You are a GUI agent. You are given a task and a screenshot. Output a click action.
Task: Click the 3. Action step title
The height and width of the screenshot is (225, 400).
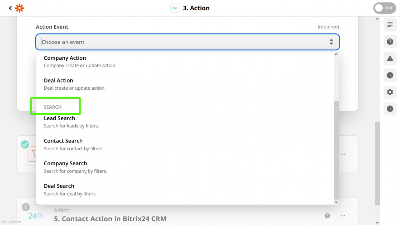click(196, 8)
